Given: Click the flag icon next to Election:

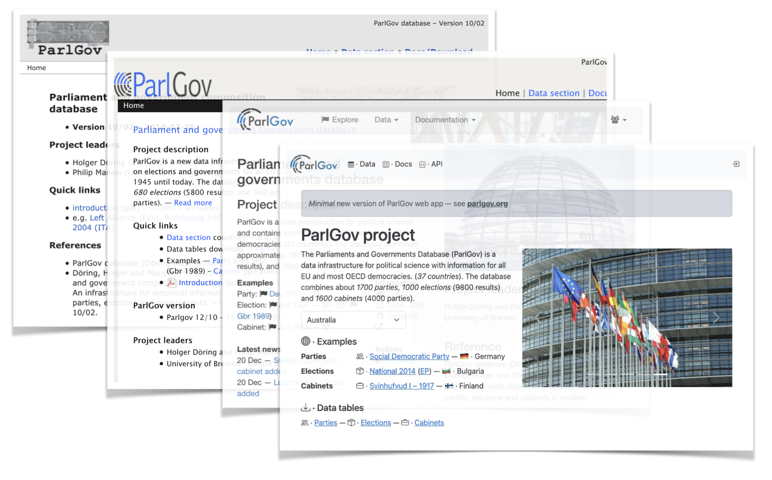Looking at the screenshot, I should (273, 304).
